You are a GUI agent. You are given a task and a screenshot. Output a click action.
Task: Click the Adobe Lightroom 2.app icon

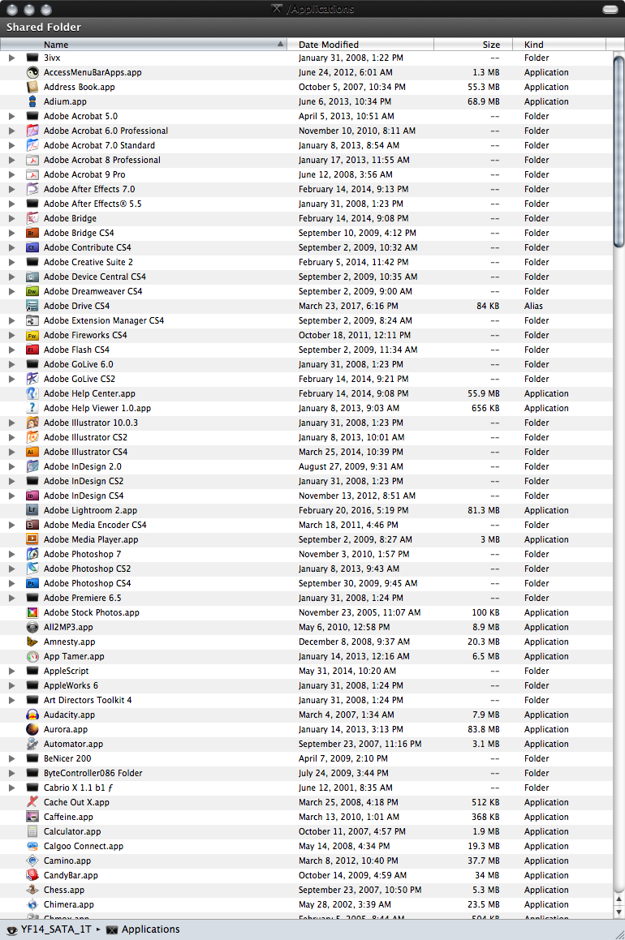tap(32, 510)
